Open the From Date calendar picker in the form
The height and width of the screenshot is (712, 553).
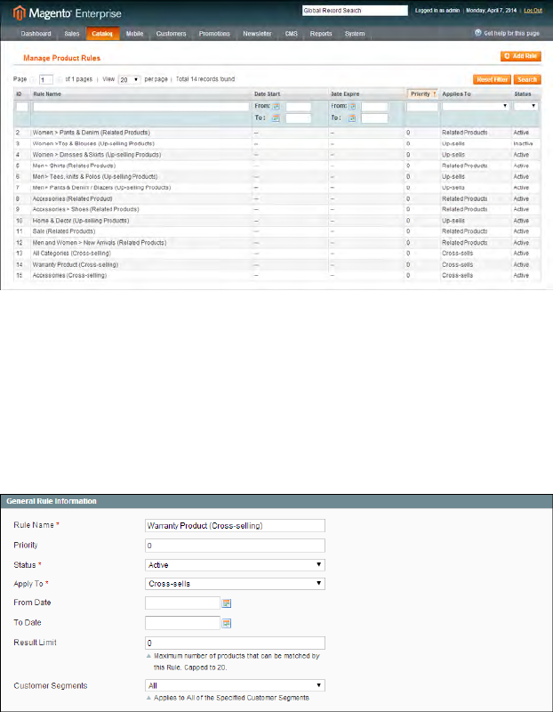point(227,603)
